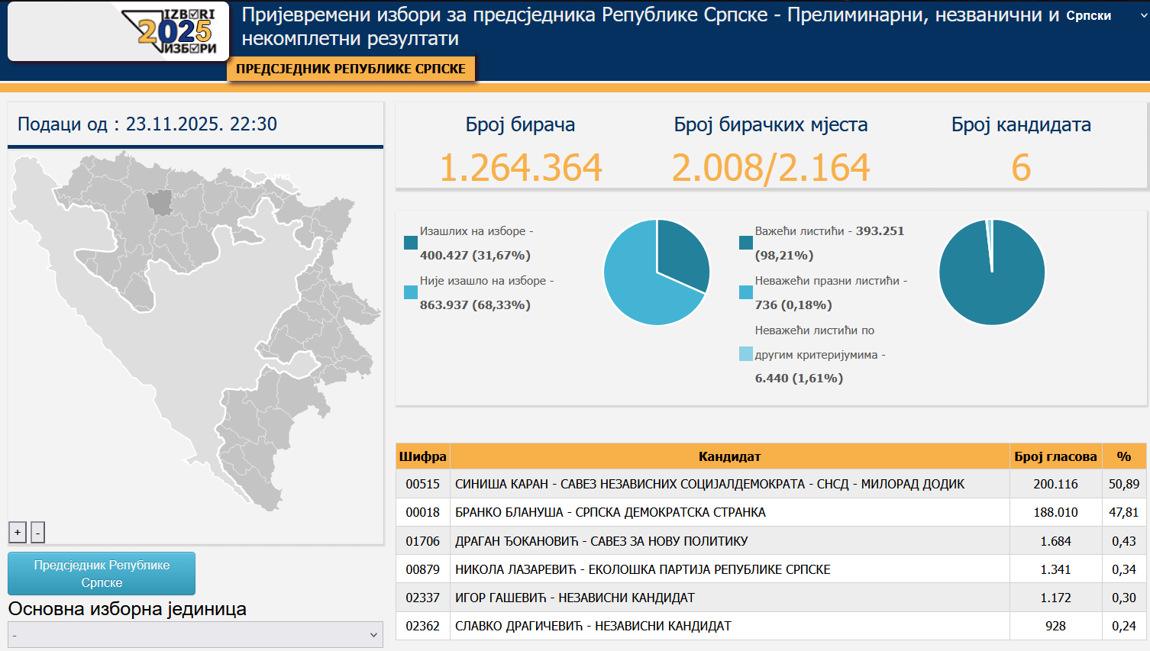Zoom out the map with minus button
1150x651 pixels.
coord(37,532)
